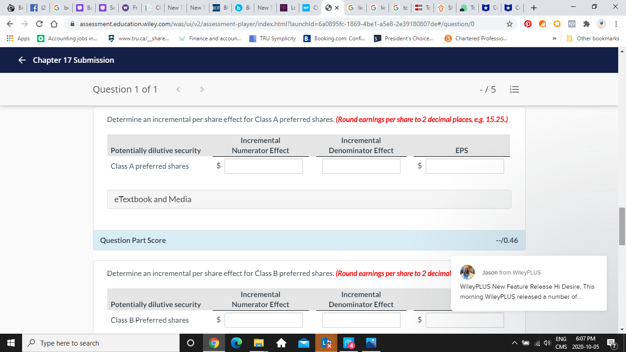This screenshot has width=626, height=352.
Task: Switch to a New Tab browser tab
Action: [x=175, y=8]
